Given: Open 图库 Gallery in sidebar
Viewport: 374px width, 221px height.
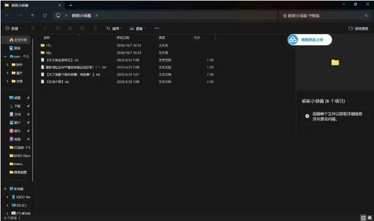Looking at the screenshot, I should tap(15, 48).
